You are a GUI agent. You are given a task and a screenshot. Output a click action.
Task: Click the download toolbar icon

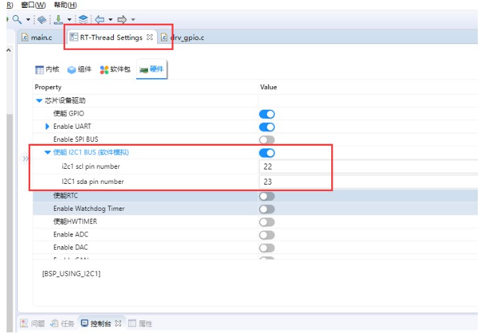pos(58,20)
